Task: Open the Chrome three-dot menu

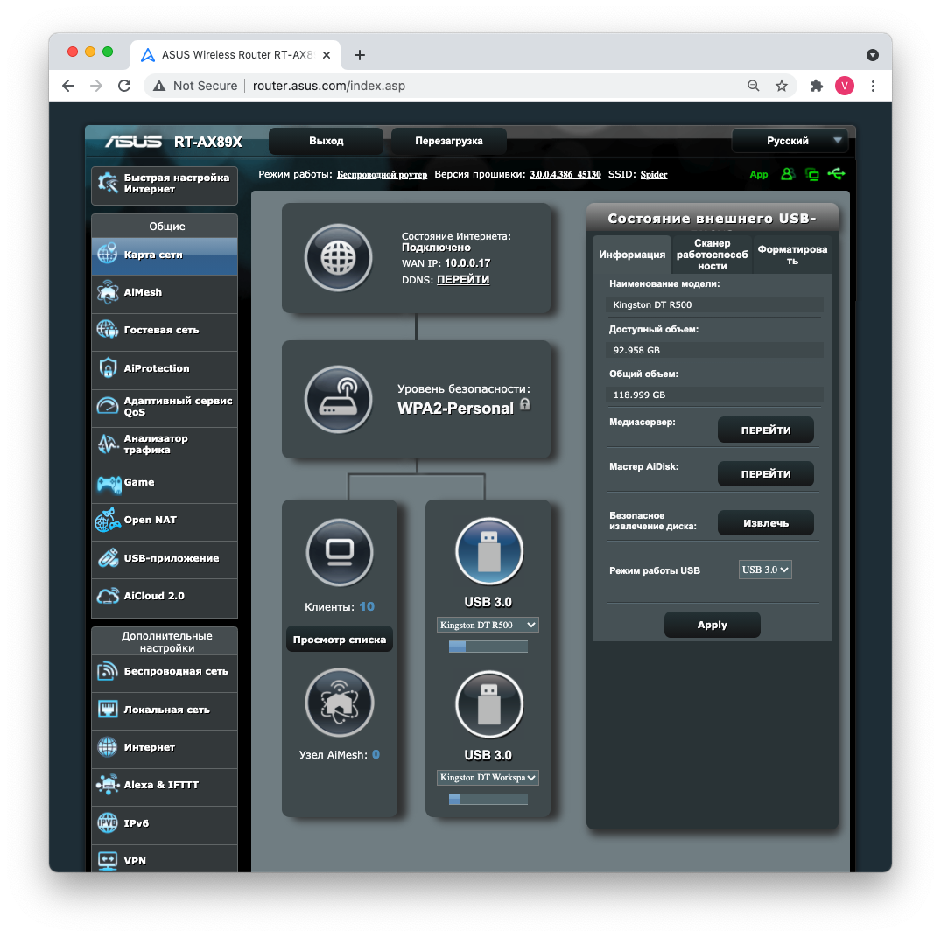Action: click(873, 86)
